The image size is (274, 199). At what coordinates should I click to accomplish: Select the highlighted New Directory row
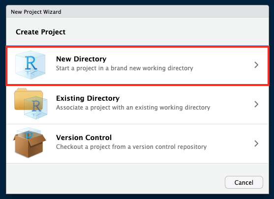click(x=137, y=66)
